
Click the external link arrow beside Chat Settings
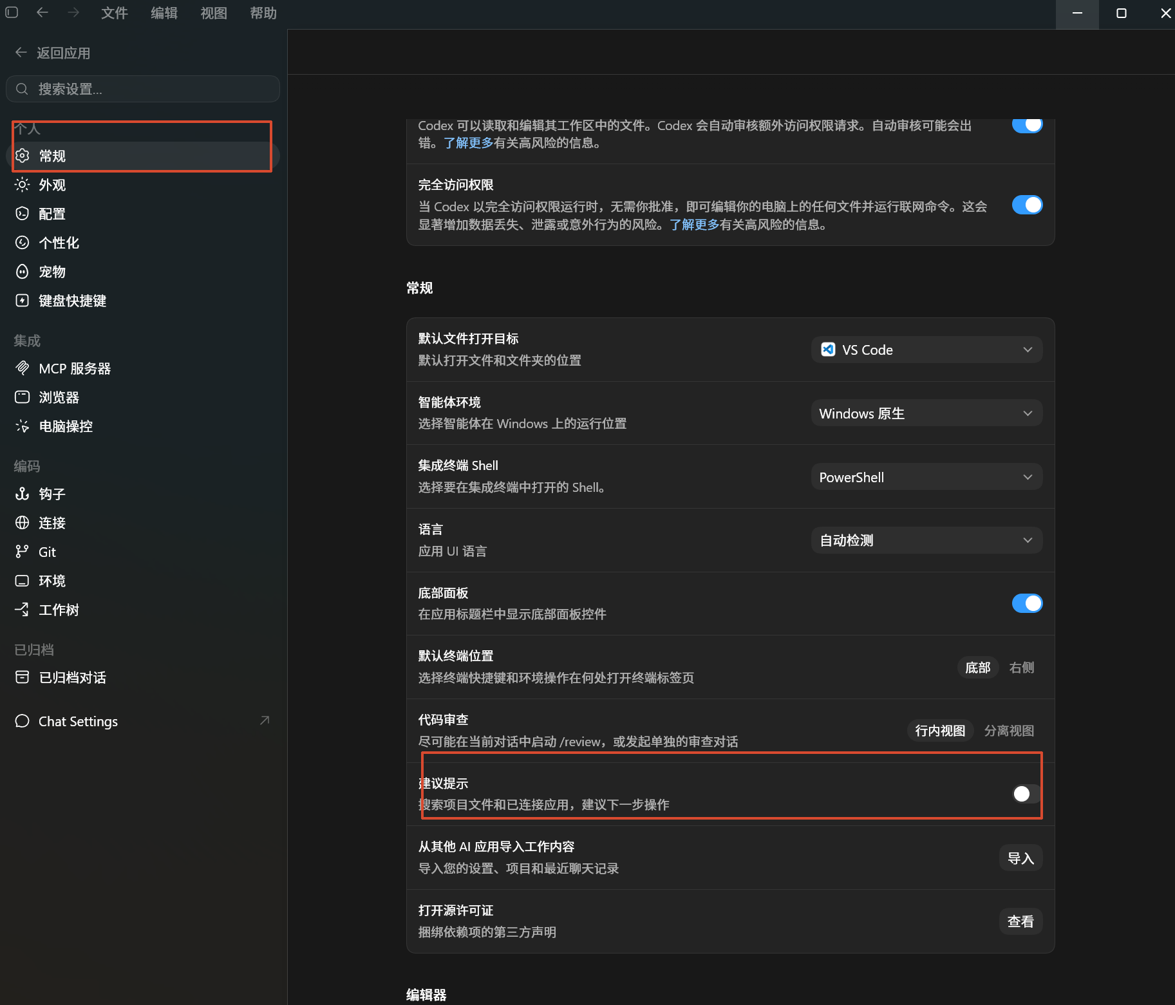click(x=264, y=720)
